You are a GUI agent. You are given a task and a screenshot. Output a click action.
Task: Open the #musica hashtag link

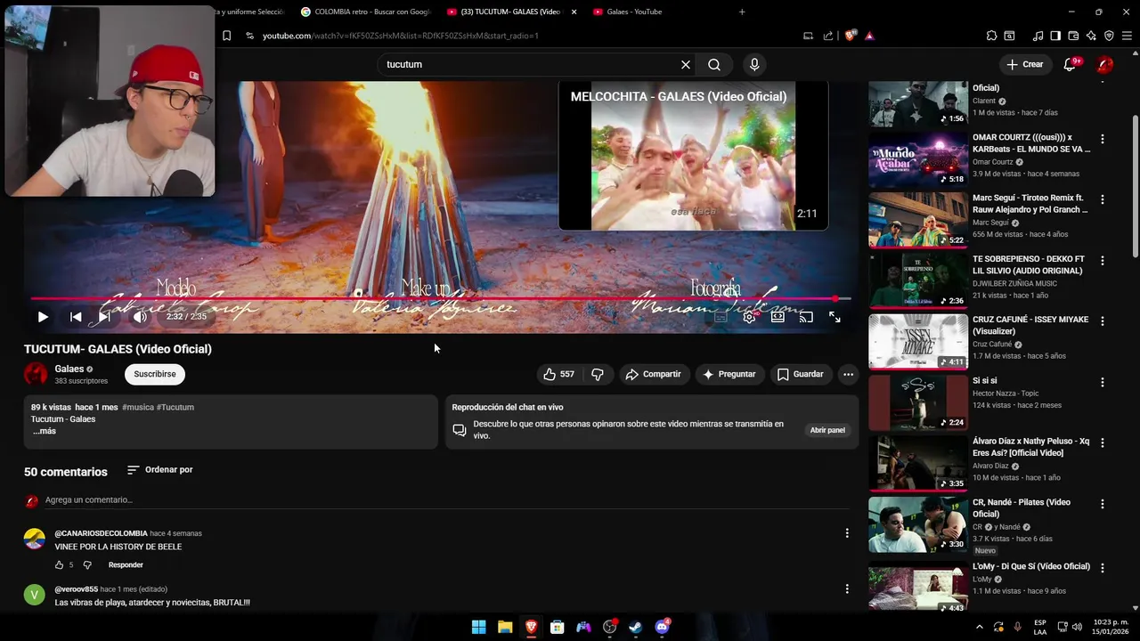click(x=137, y=408)
